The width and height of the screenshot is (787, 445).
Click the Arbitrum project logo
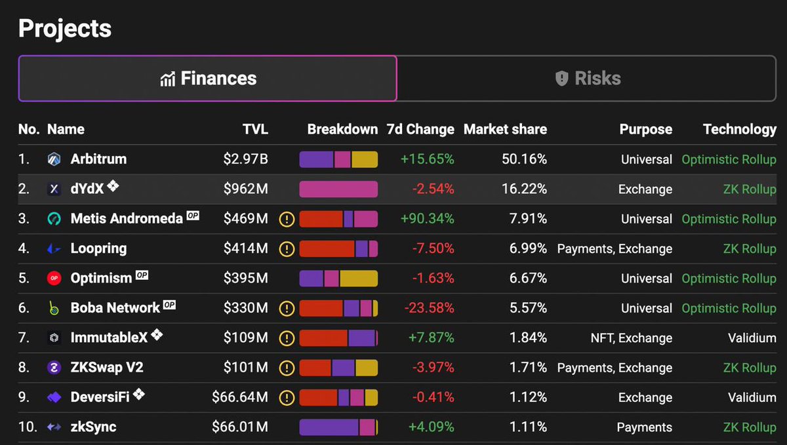(x=54, y=159)
